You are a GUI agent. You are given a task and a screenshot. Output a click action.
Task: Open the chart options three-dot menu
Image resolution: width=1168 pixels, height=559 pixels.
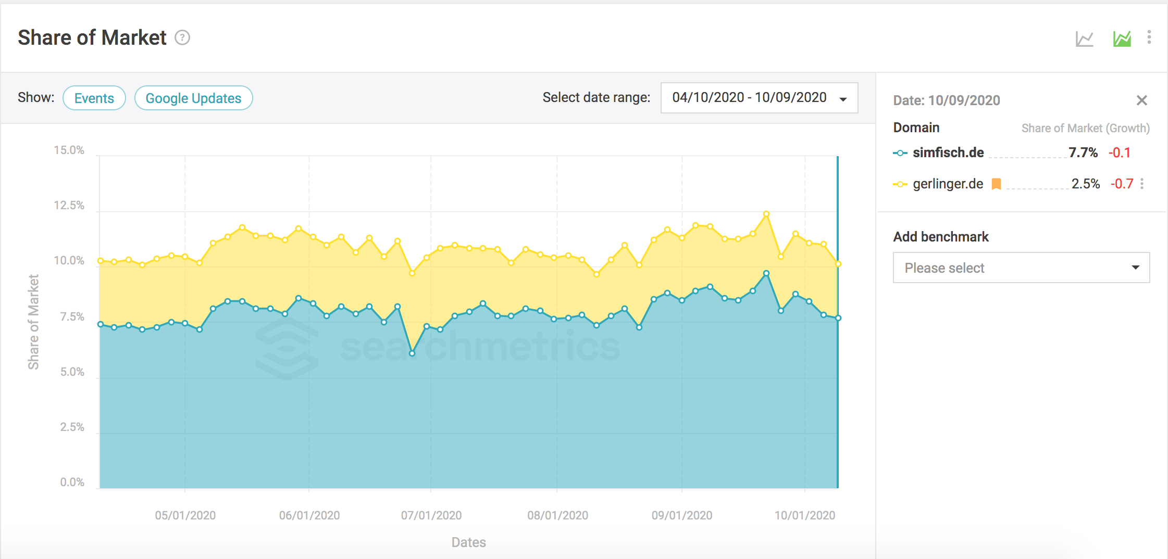[x=1149, y=37]
